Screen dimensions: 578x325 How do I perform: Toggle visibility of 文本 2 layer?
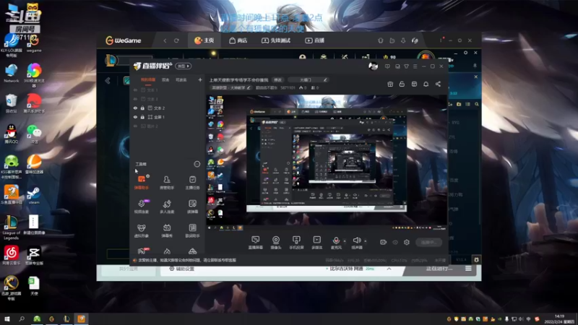click(135, 108)
